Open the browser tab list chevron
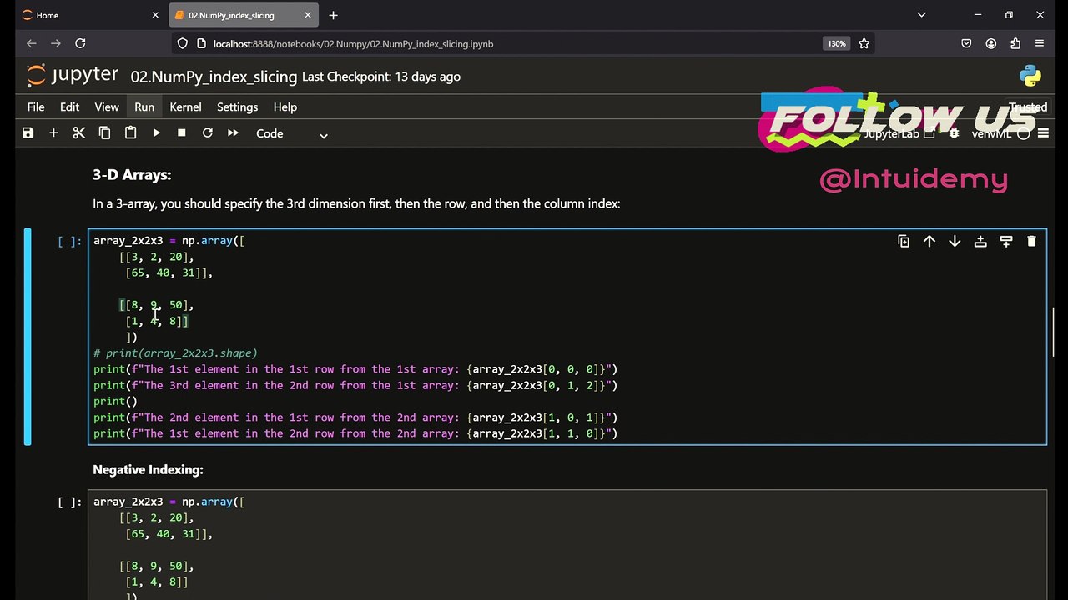 pos(921,15)
